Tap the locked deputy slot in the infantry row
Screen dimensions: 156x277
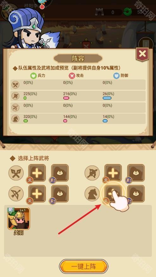pyautogui.click(x=60, y=173)
